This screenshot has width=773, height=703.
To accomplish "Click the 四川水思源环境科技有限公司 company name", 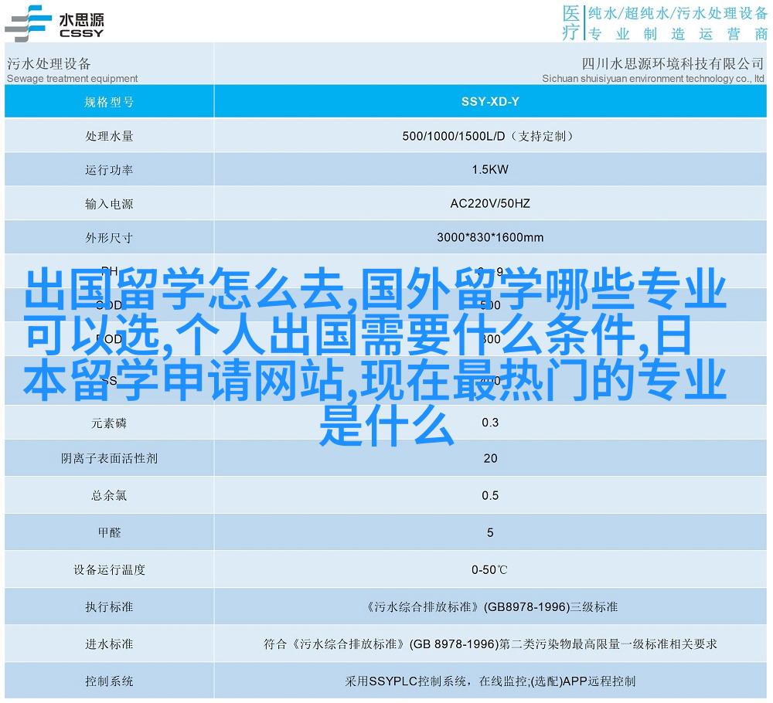I will coord(673,63).
